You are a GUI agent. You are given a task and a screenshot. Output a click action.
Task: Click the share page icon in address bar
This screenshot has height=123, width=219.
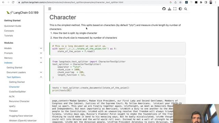click(x=176, y=2)
